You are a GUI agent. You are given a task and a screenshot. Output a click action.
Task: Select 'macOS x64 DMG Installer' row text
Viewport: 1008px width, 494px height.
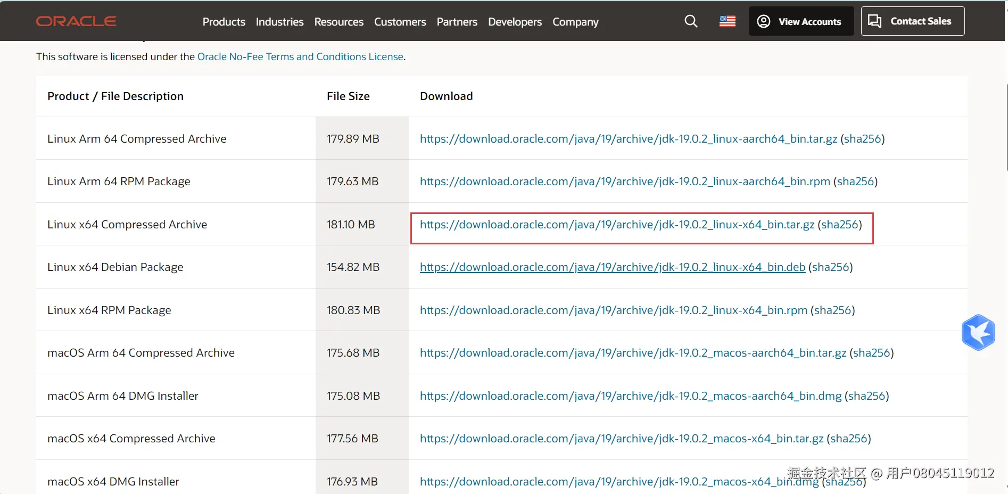113,482
